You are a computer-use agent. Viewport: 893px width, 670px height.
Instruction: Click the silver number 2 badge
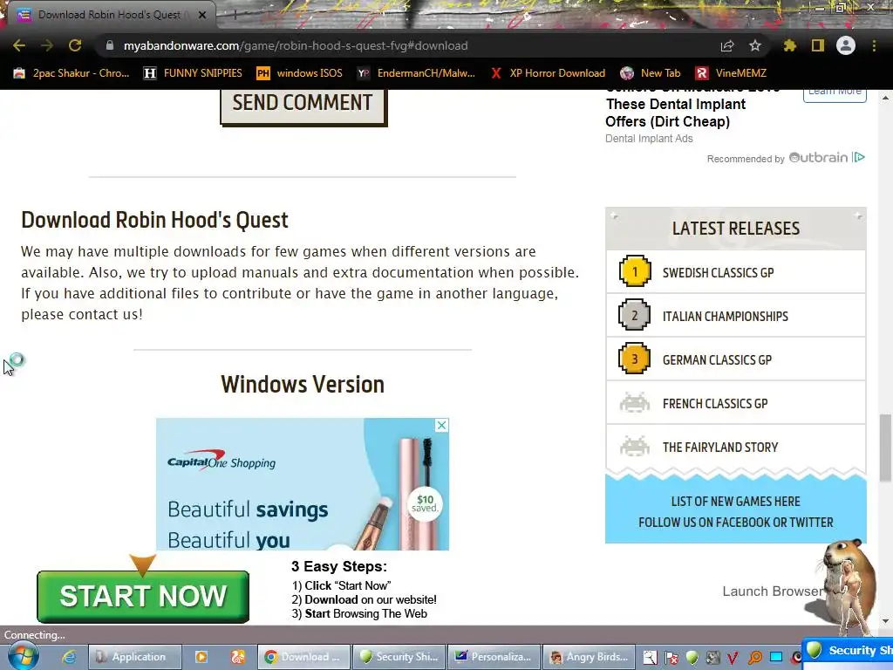click(x=635, y=315)
